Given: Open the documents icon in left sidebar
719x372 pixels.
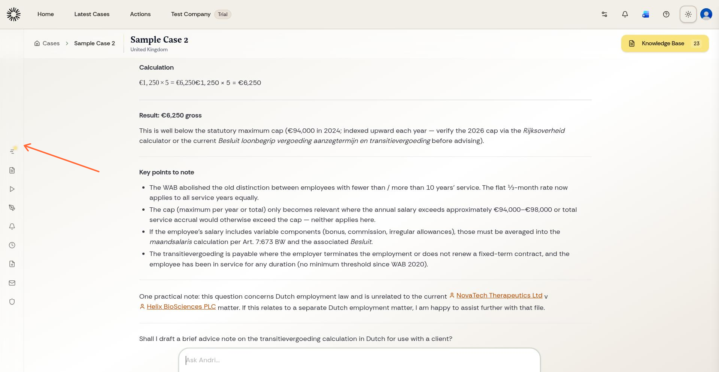Looking at the screenshot, I should 12,170.
